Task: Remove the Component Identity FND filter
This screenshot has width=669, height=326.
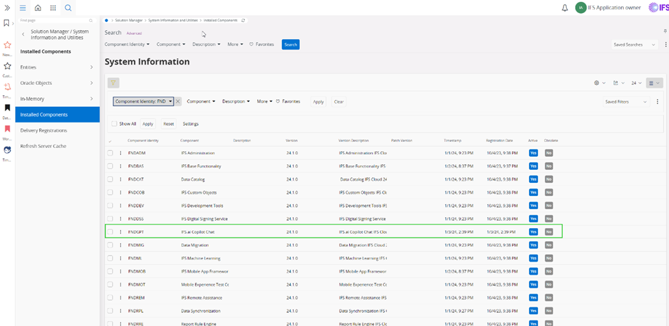Action: tap(178, 101)
